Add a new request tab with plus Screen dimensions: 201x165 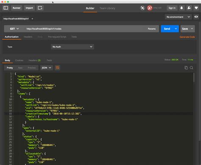coord(32,19)
